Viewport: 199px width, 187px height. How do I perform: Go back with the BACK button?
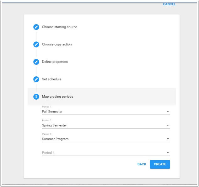pyautogui.click(x=142, y=164)
